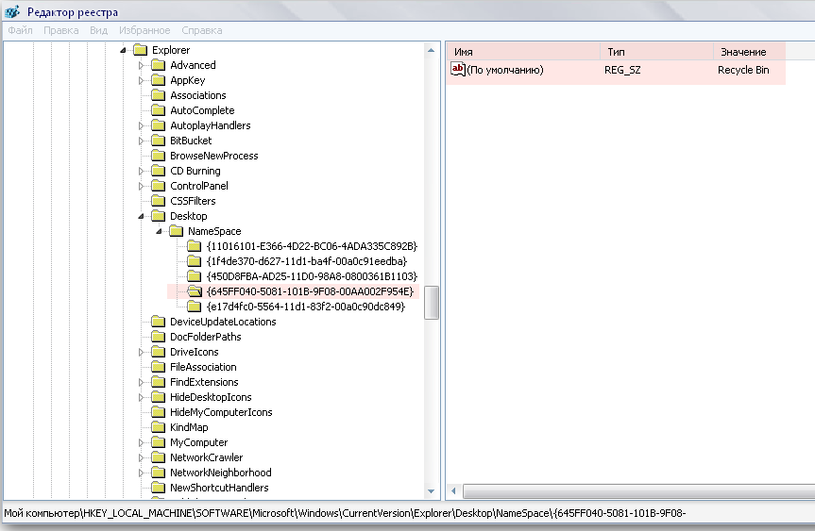Select the NetworkNeighborhood key label

(x=220, y=473)
